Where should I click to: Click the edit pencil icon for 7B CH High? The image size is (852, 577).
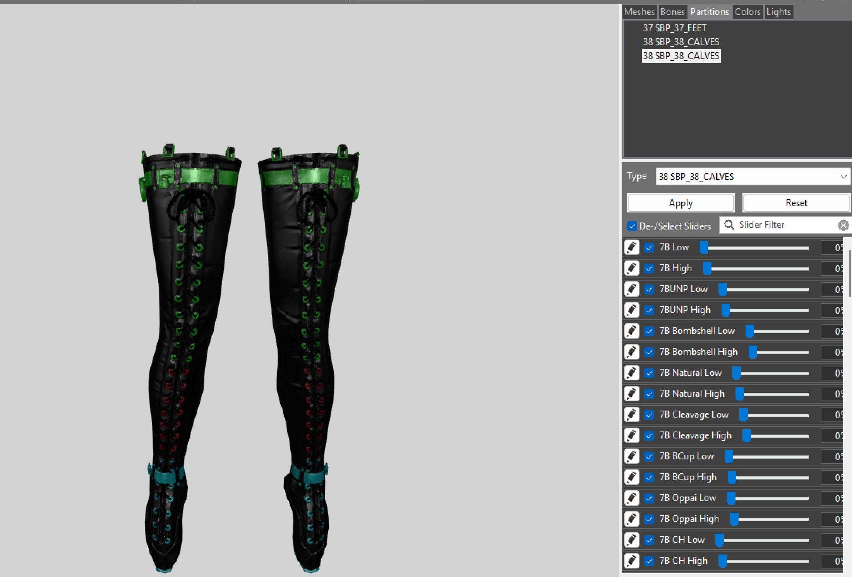(x=631, y=560)
